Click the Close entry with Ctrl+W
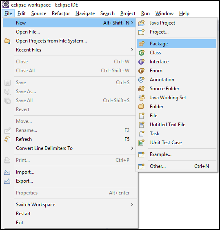 tap(69, 62)
